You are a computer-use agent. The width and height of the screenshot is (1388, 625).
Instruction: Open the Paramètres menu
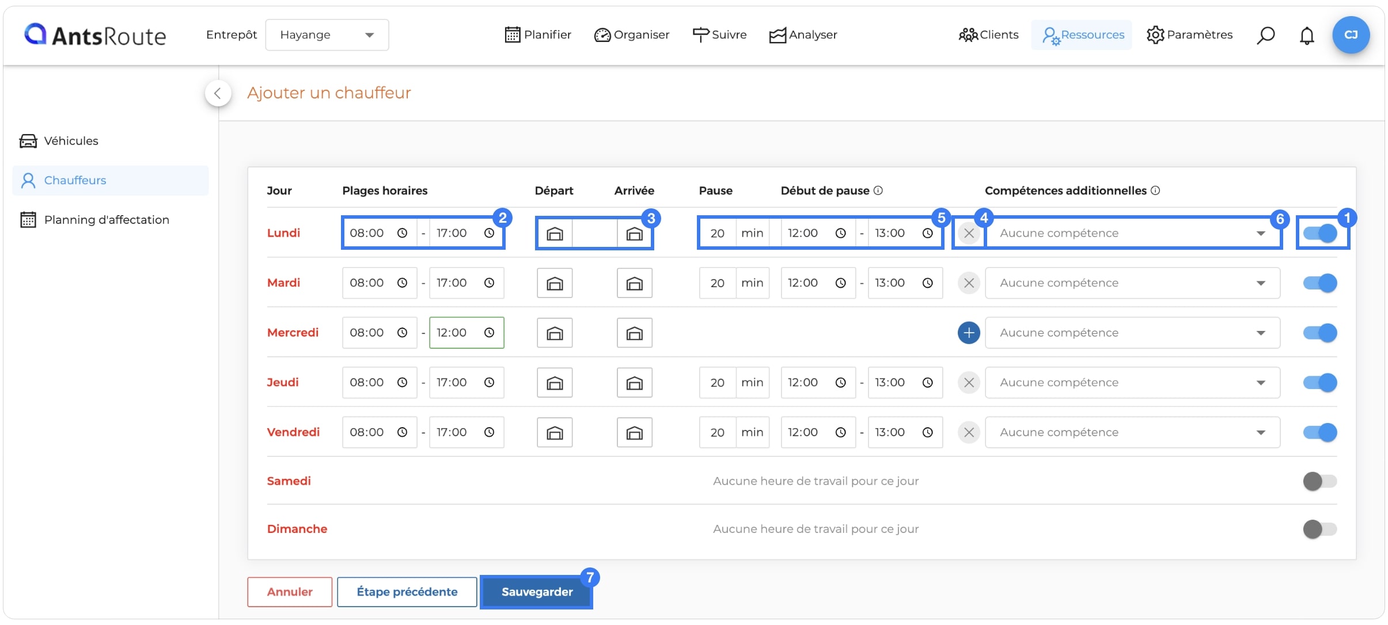1189,35
